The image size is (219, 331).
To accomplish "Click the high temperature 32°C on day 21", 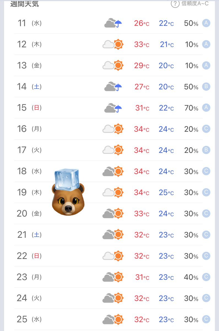I will [142, 235].
